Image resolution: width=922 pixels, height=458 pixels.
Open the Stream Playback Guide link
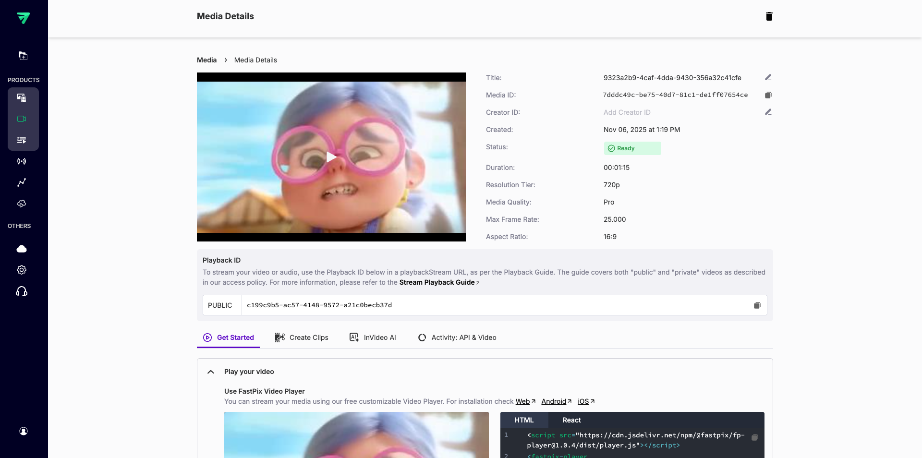point(437,282)
